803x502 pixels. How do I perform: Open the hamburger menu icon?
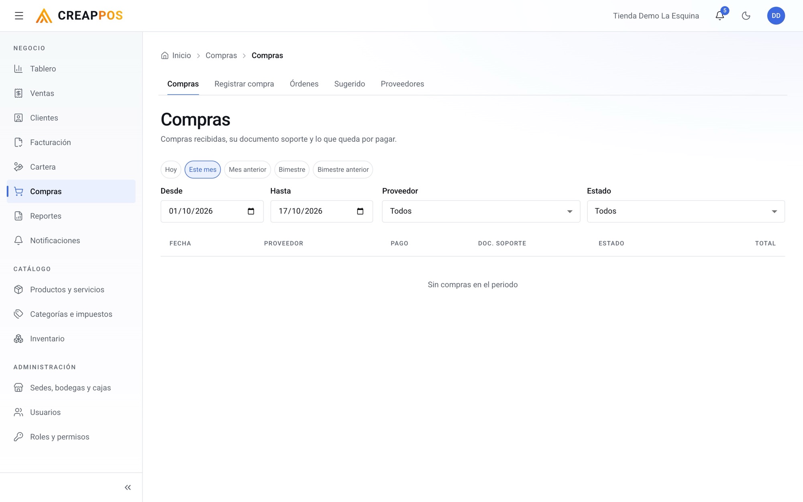(x=19, y=16)
